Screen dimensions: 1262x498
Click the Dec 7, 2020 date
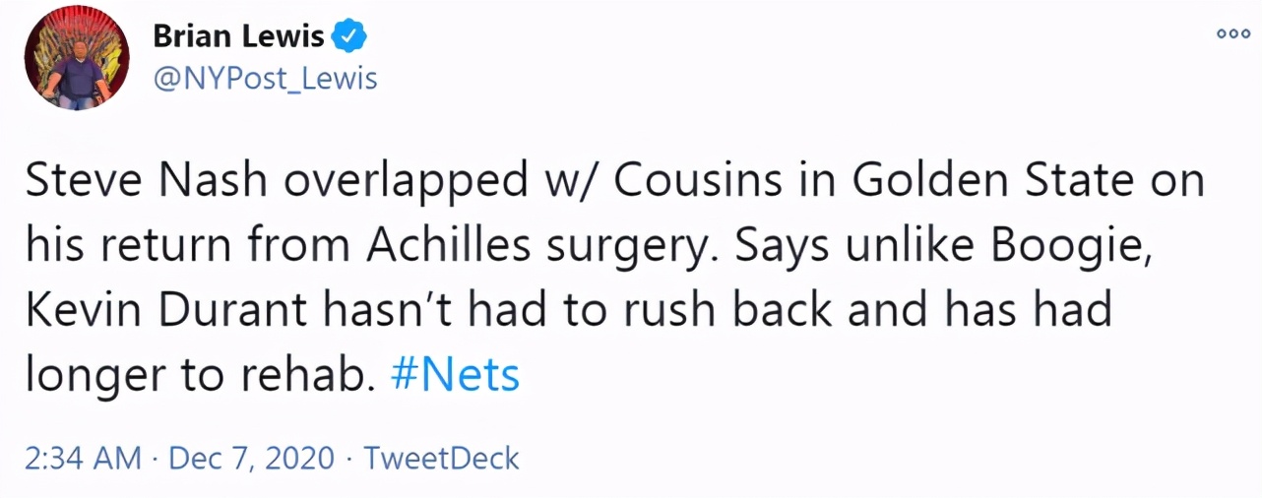(253, 458)
